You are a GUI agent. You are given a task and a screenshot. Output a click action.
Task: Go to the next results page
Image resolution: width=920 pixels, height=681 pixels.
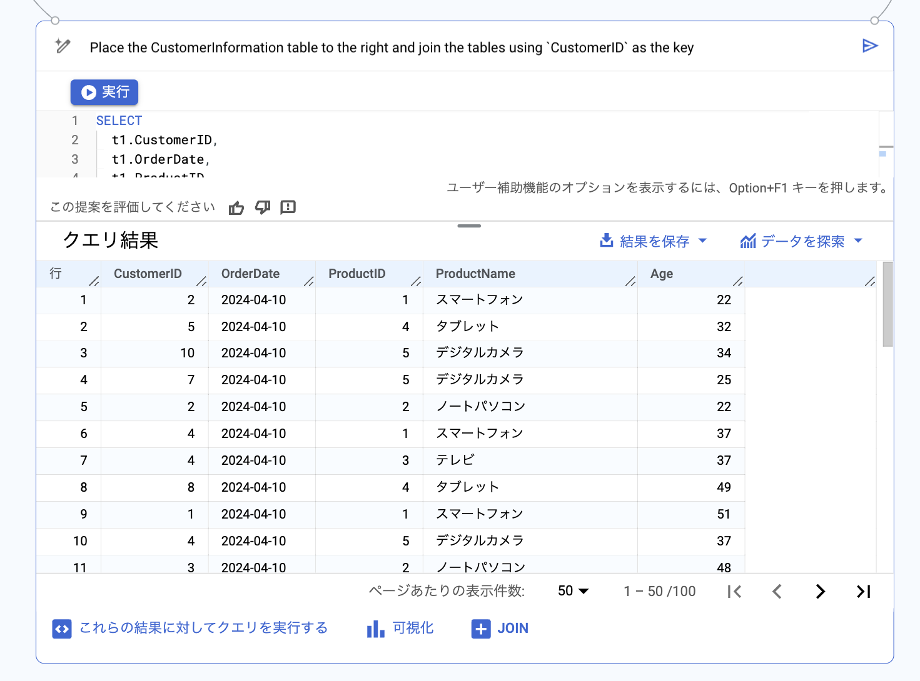pyautogui.click(x=820, y=592)
